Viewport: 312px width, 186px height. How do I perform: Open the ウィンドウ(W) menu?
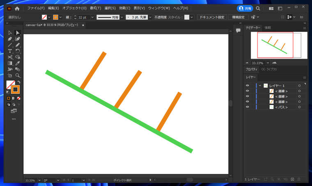coord(159,8)
